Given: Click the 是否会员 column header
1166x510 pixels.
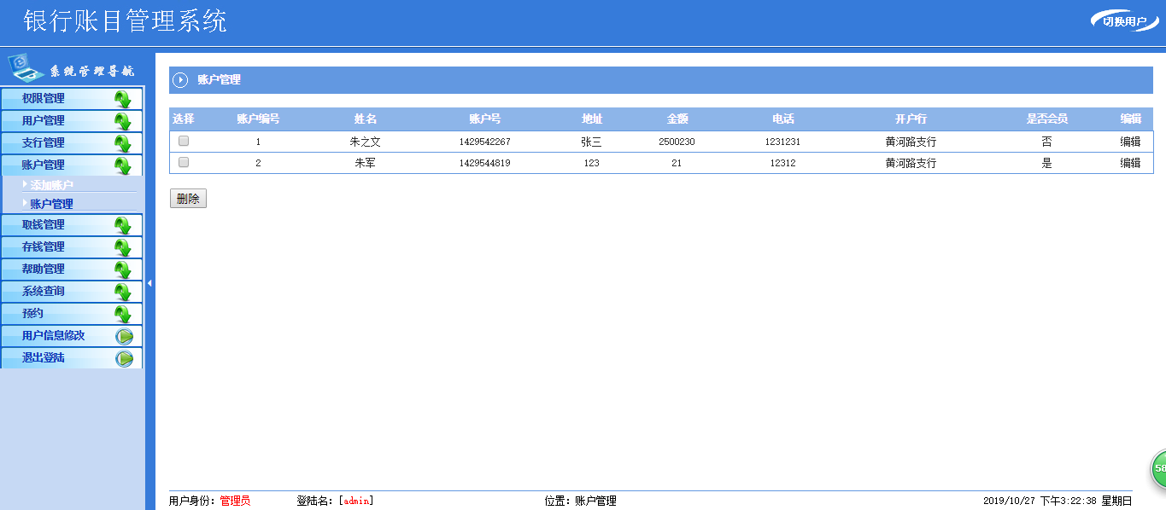Looking at the screenshot, I should 1046,119.
